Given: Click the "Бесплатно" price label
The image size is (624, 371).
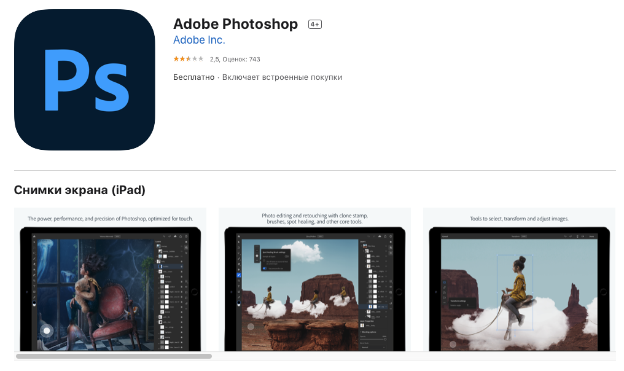Looking at the screenshot, I should (x=194, y=77).
